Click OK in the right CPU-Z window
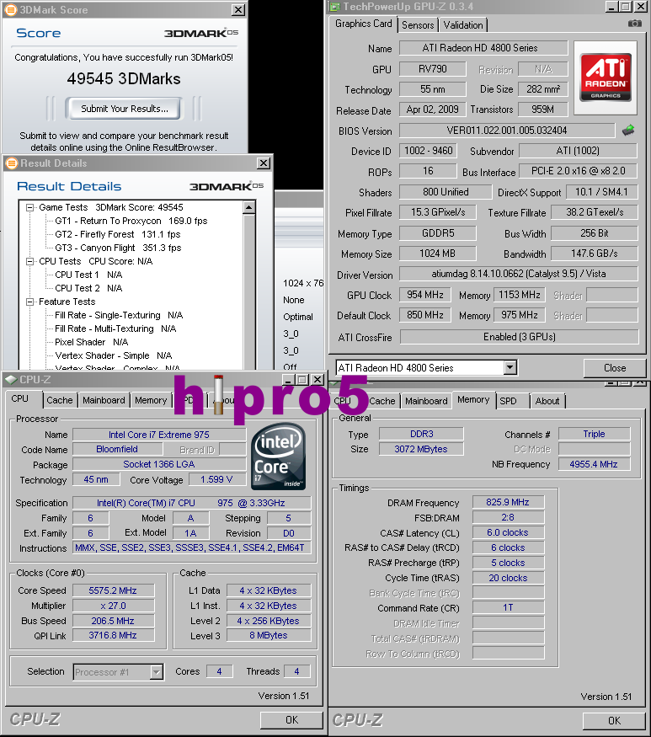This screenshot has width=651, height=737. coord(614,720)
